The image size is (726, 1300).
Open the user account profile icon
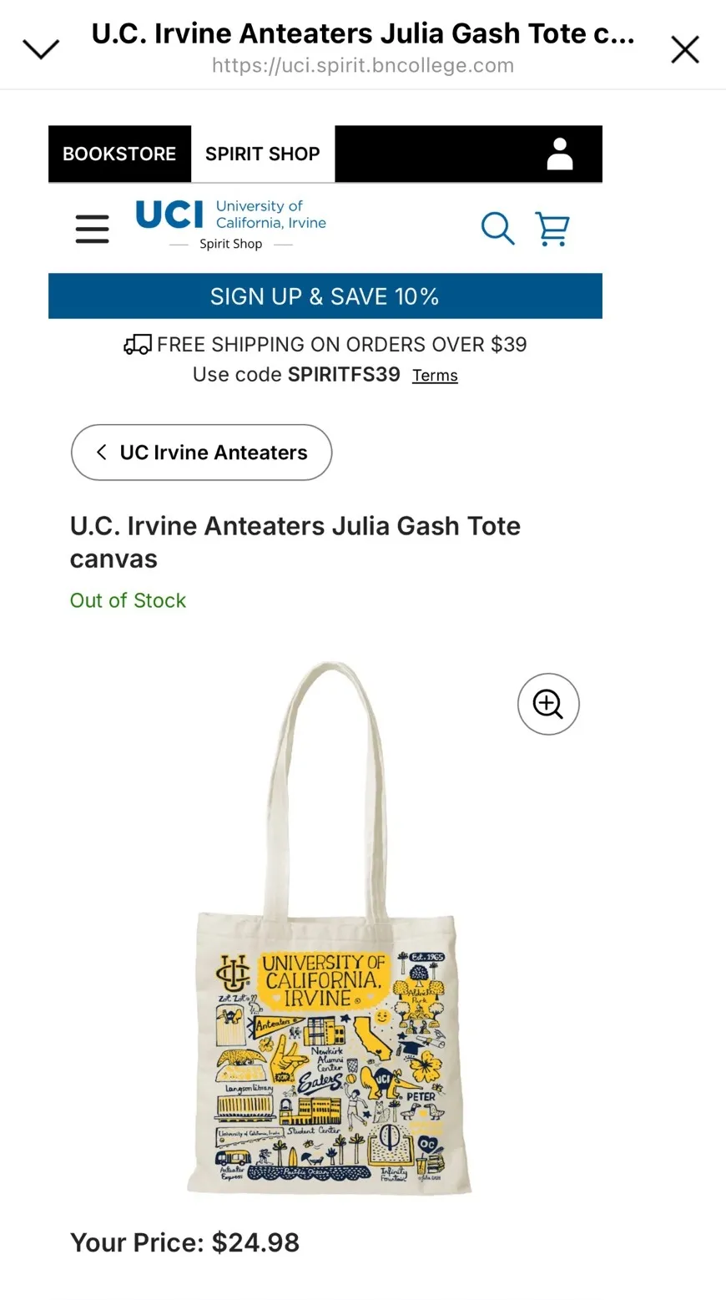pos(560,154)
